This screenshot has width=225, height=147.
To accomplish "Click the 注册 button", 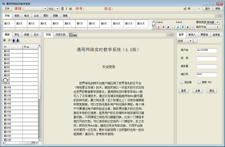I will click(x=198, y=91).
